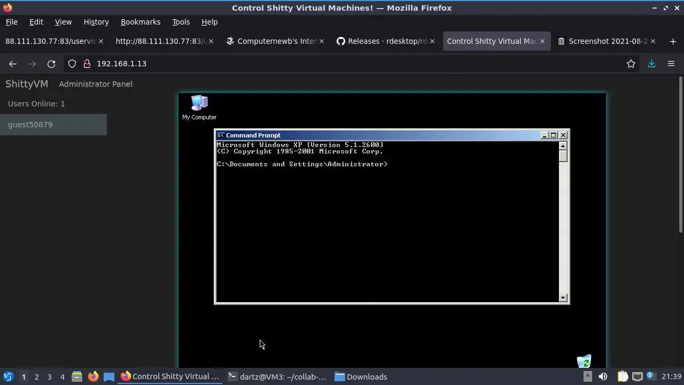Minimize the Command Prompt window in VM
The height and width of the screenshot is (385, 684).
point(545,135)
